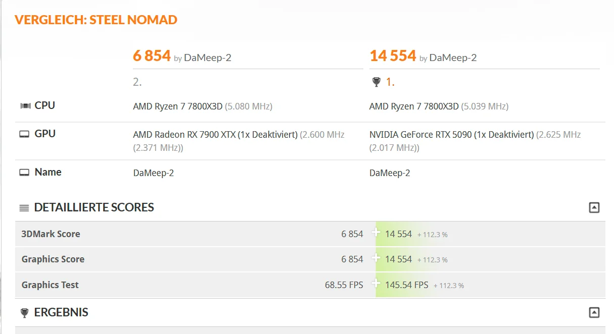Image resolution: width=614 pixels, height=334 pixels.
Task: Select 14 554 in 3DMark Score row
Action: click(399, 234)
